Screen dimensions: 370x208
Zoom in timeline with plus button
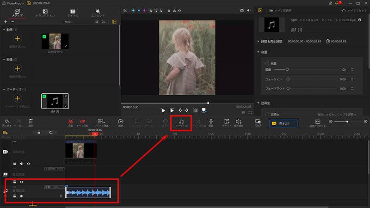coord(365,122)
